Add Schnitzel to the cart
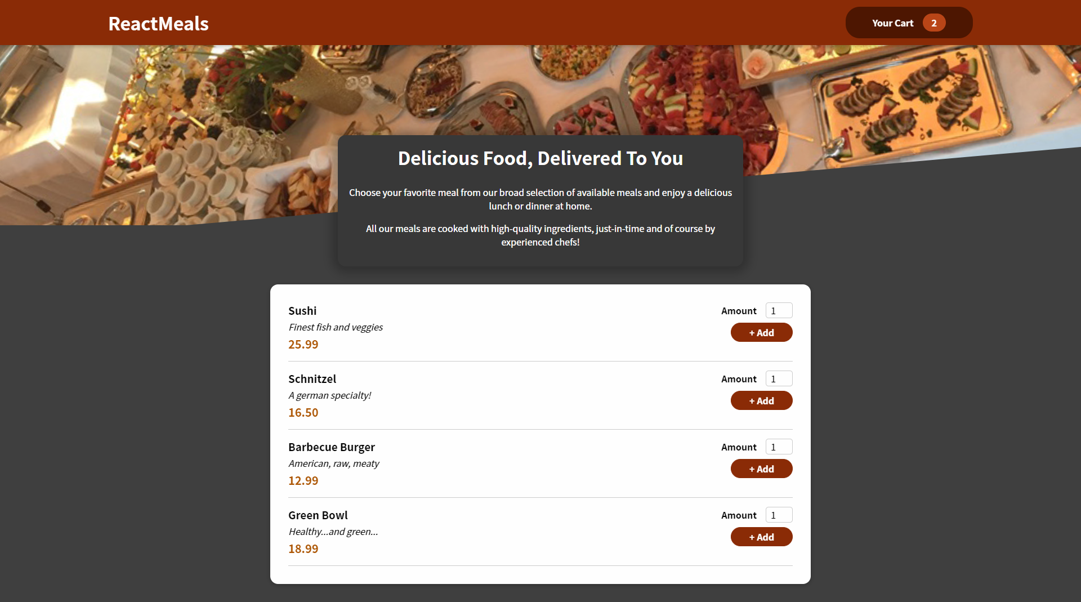Viewport: 1081px width, 602px height. pos(761,400)
